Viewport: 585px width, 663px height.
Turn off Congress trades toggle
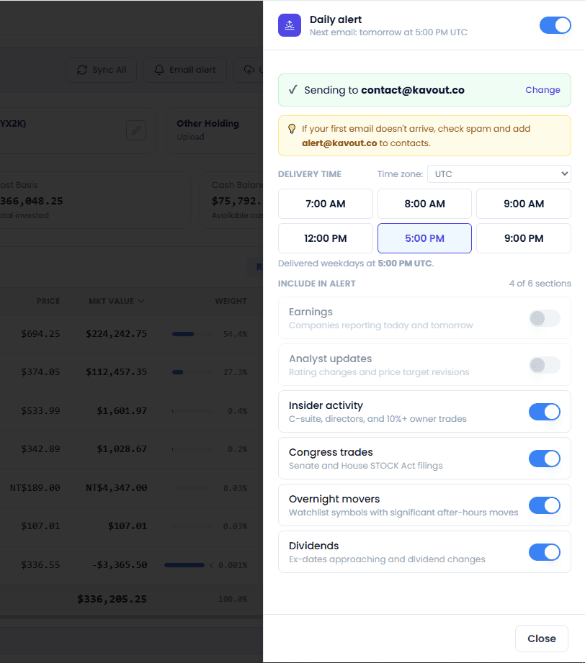[545, 459]
